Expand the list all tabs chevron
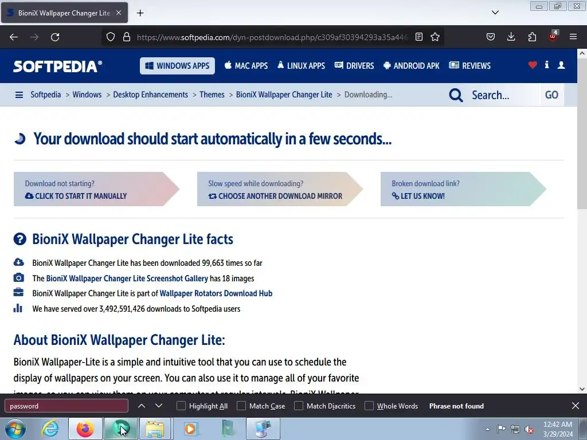587x440 pixels. coord(495,13)
